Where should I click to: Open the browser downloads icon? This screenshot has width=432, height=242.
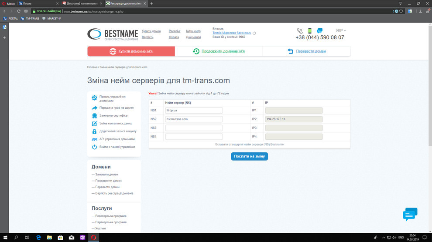pyautogui.click(x=420, y=11)
